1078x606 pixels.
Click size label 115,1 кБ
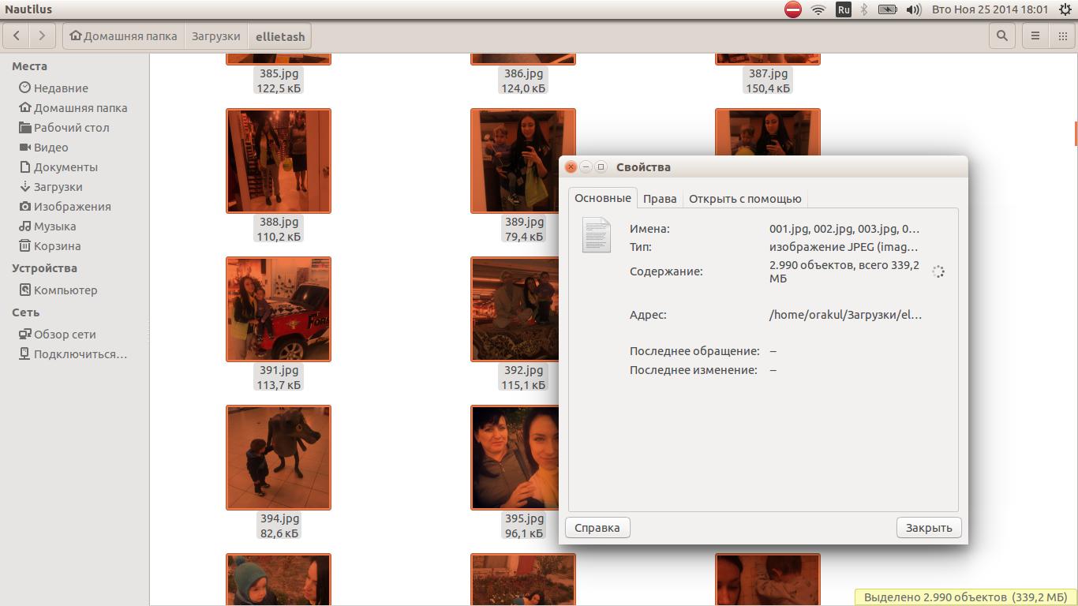(x=523, y=385)
